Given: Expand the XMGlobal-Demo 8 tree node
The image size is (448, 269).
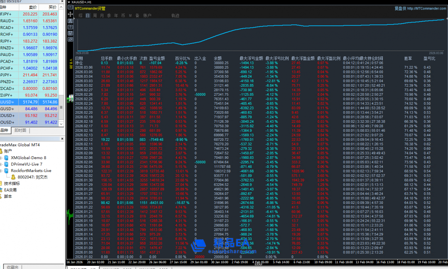Looking at the screenshot, I should pyautogui.click(x=1, y=158).
